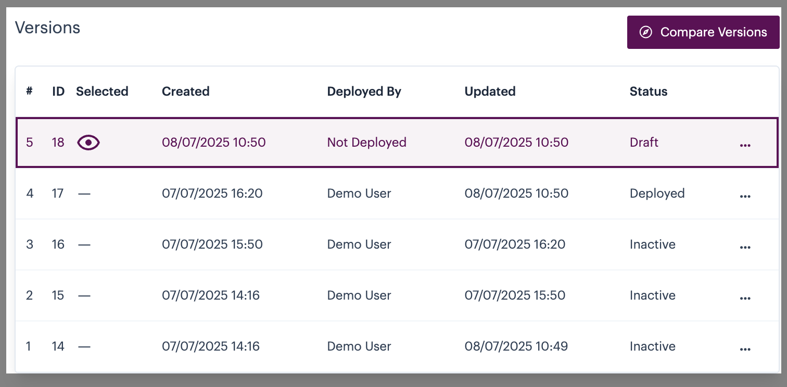Open the three-dot menu for version 16
The height and width of the screenshot is (387, 787).
pos(745,247)
